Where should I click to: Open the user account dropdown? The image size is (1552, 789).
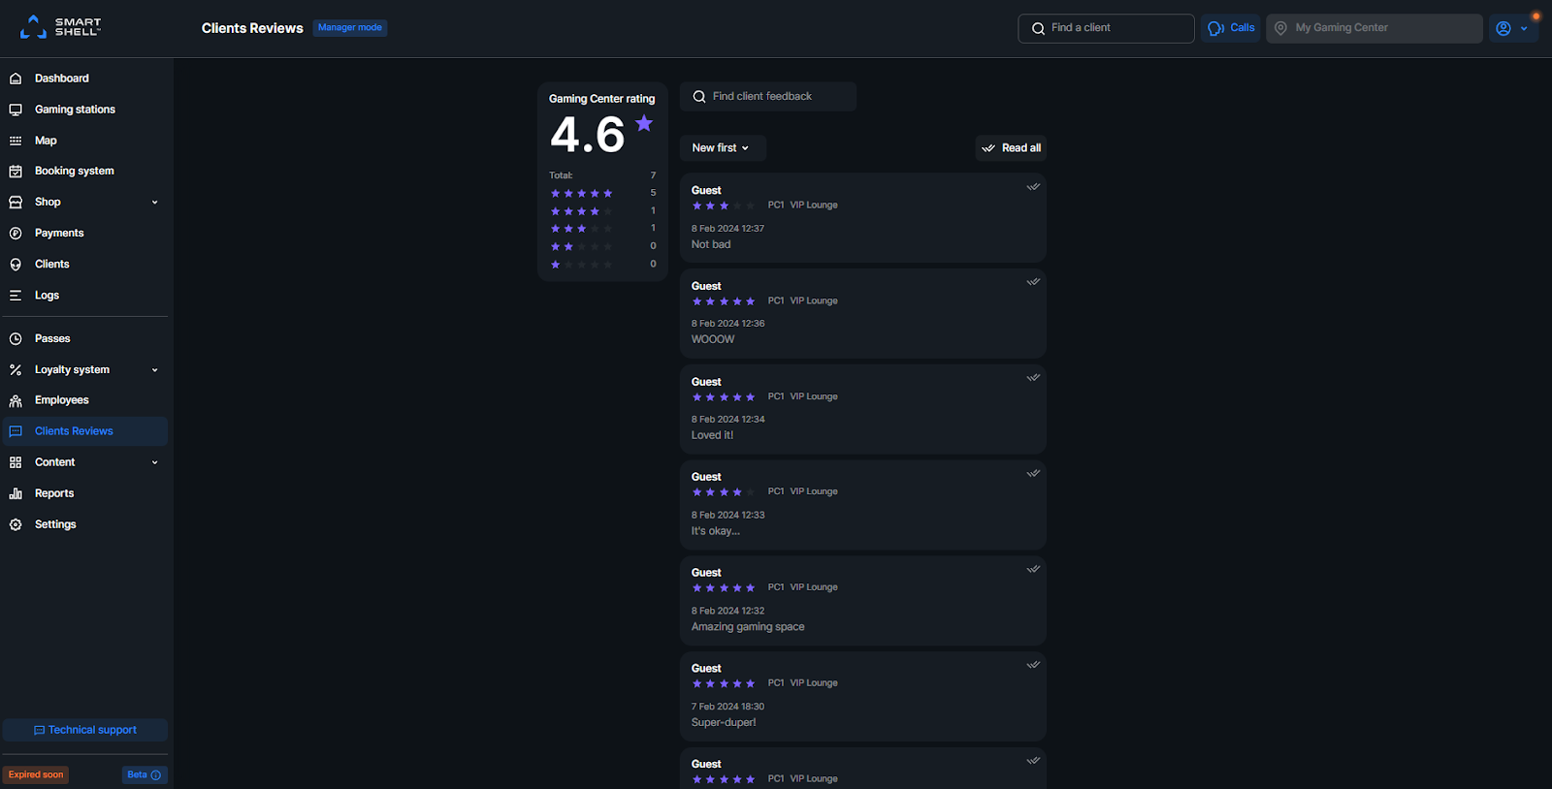1512,28
